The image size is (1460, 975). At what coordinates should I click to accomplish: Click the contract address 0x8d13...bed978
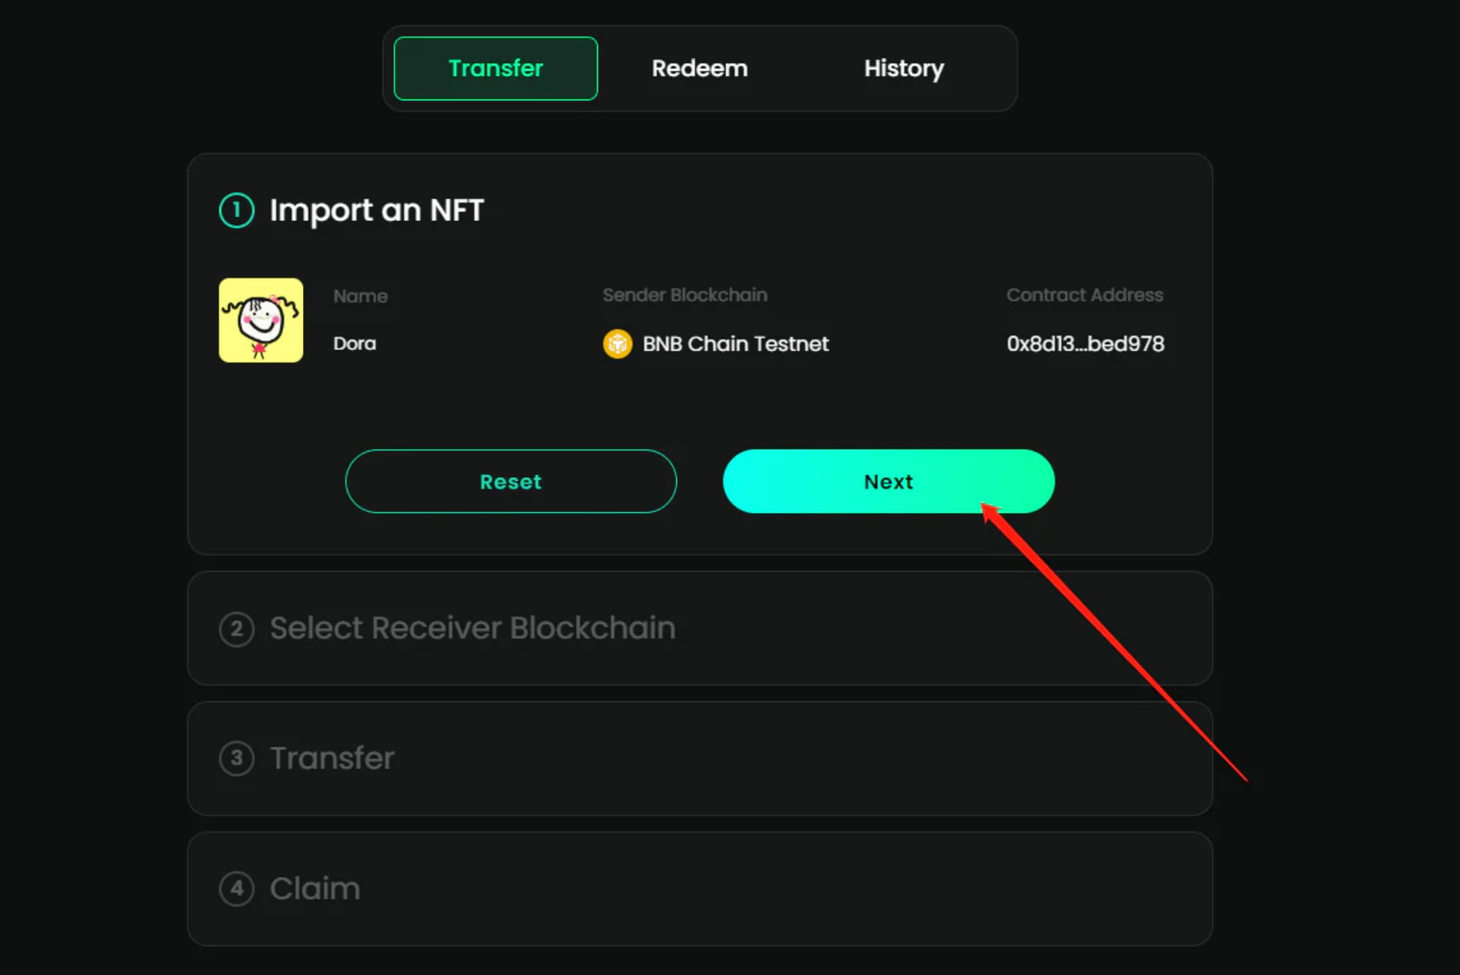click(x=1085, y=344)
